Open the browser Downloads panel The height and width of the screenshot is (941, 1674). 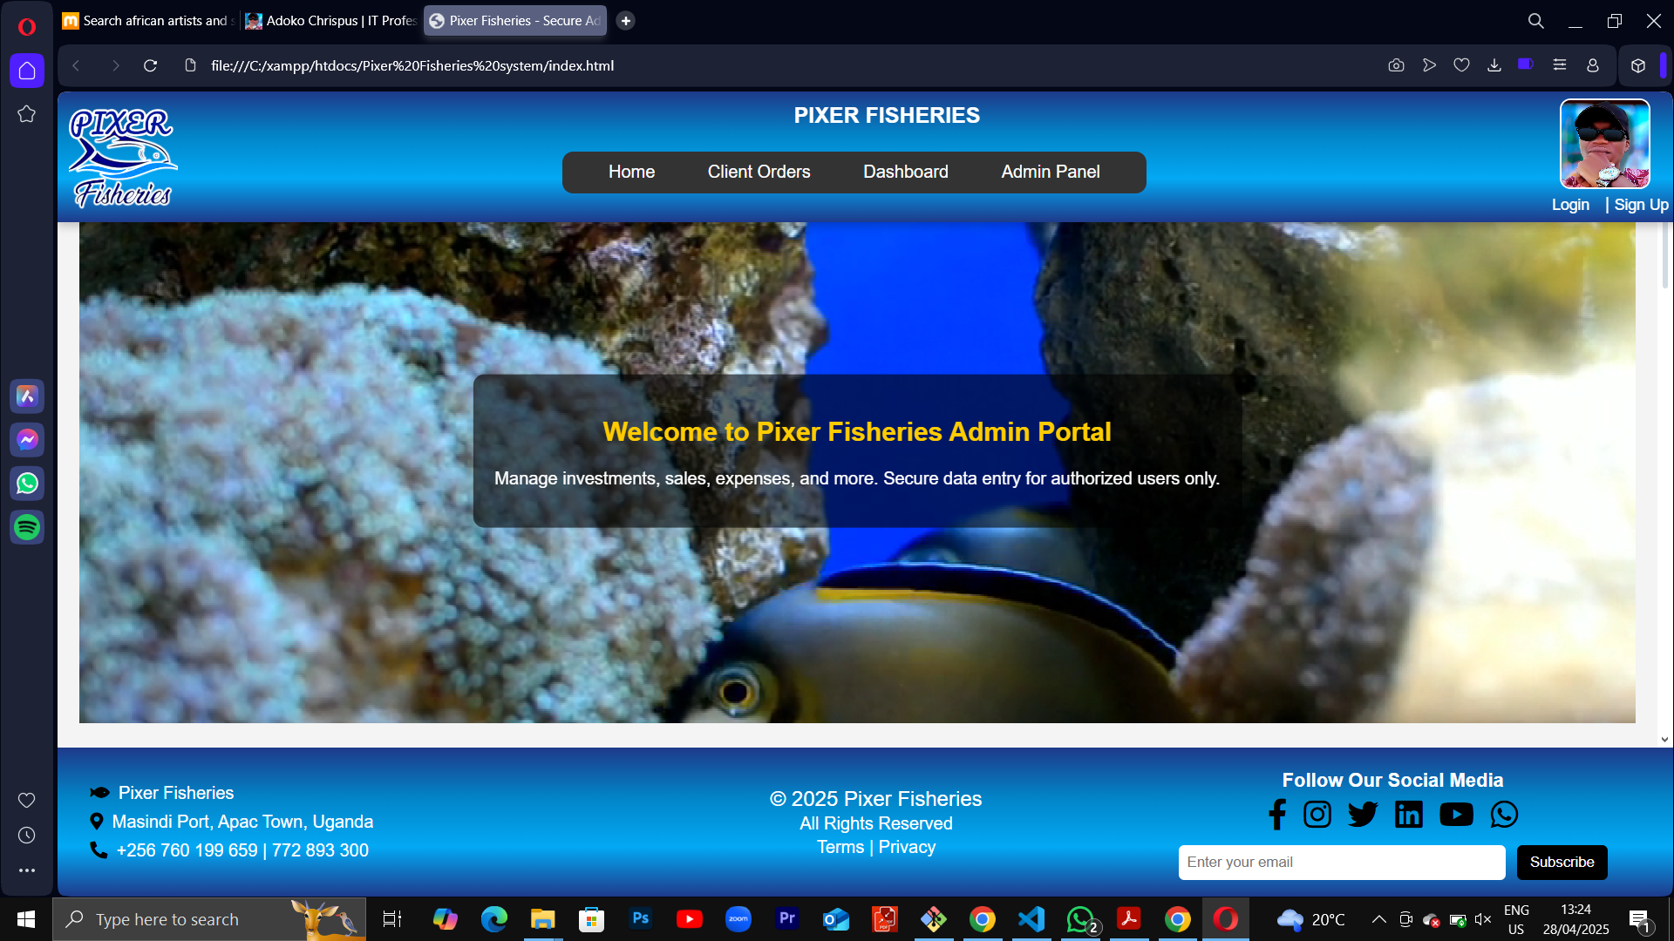click(x=1494, y=65)
